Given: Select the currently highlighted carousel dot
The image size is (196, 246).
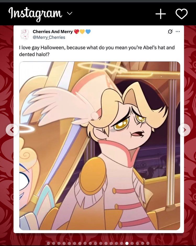Looking at the screenshot, I should coord(127,243).
